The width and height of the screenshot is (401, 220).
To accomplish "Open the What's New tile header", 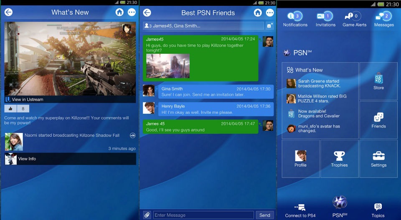I will coord(305,70).
